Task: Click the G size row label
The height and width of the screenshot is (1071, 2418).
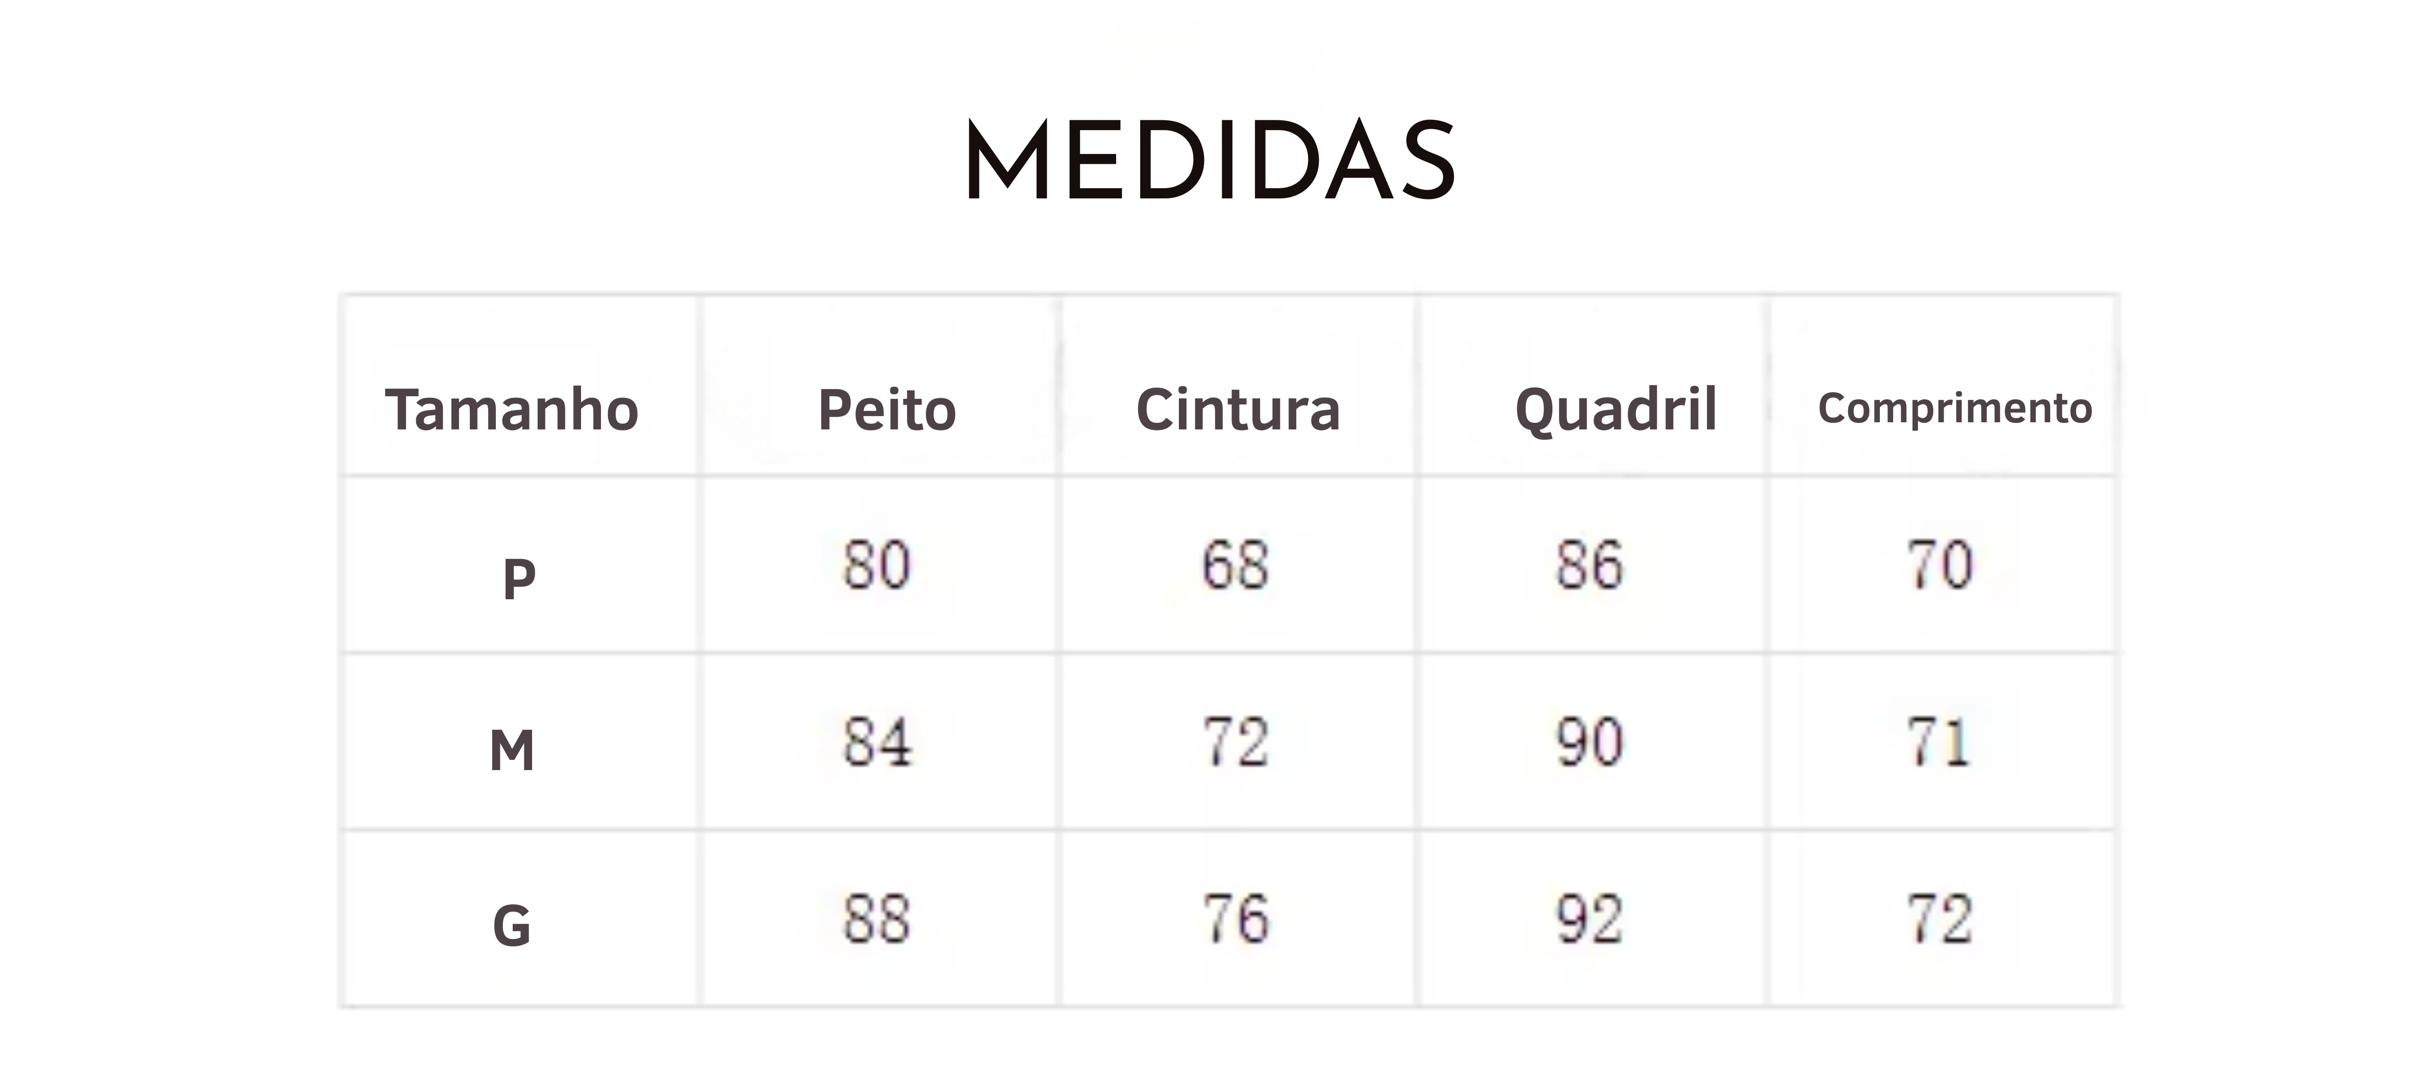Action: [512, 926]
